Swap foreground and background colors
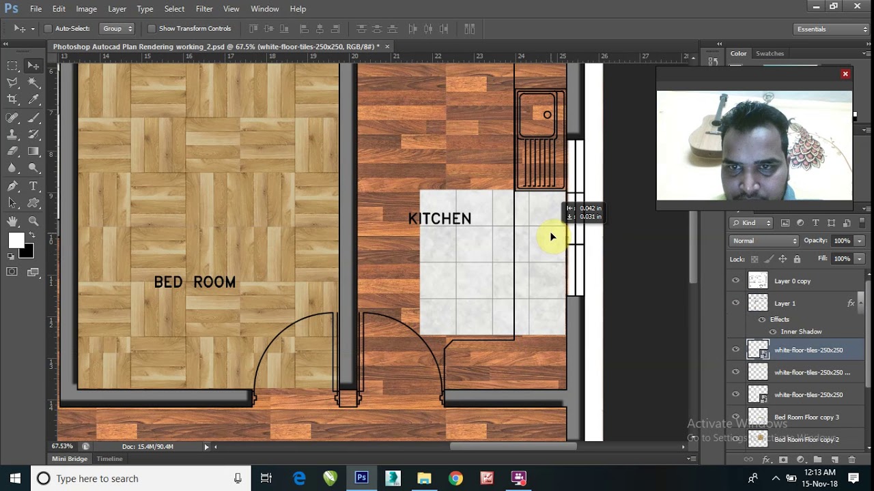The height and width of the screenshot is (491, 874). [x=31, y=235]
